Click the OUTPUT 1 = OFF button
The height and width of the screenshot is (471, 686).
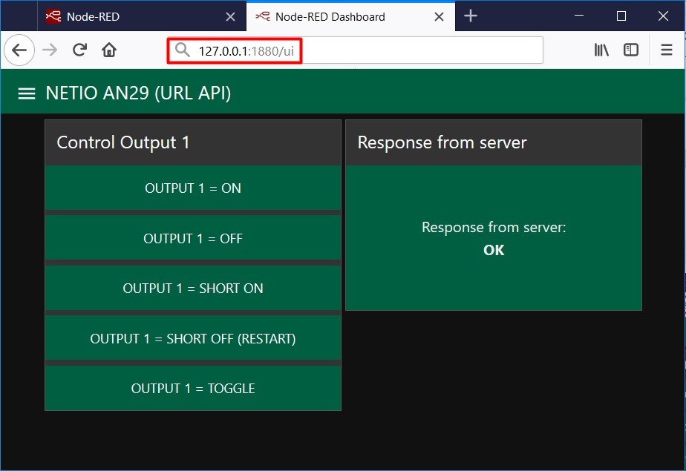(x=193, y=238)
